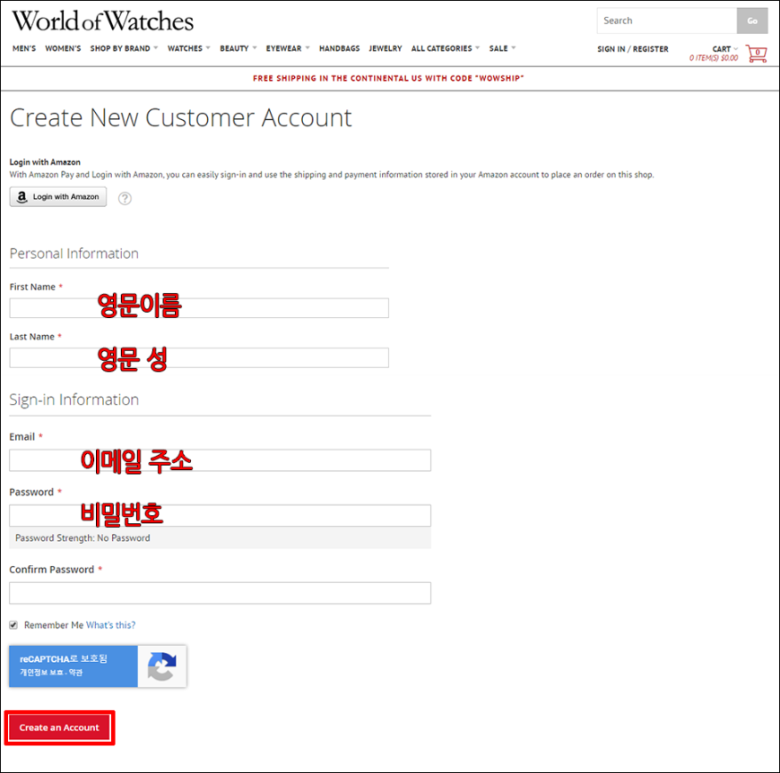The image size is (780, 773).
Task: Click the What's this? link
Action: (110, 625)
